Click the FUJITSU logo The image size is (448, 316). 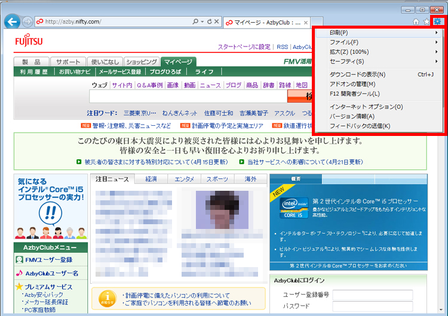click(29, 41)
